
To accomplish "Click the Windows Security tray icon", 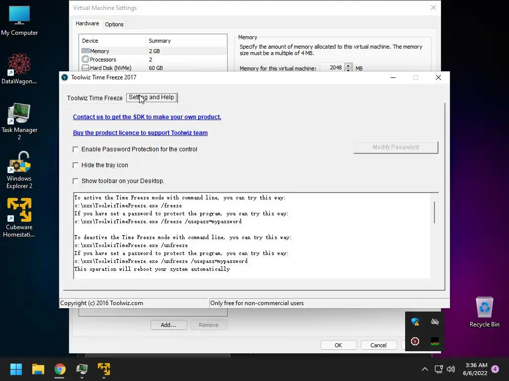I will (x=415, y=321).
